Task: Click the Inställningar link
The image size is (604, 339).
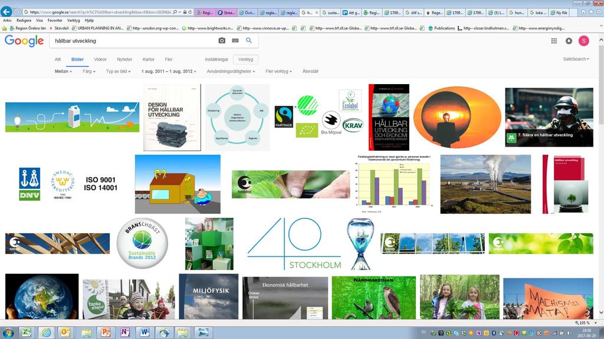Action: [216, 59]
